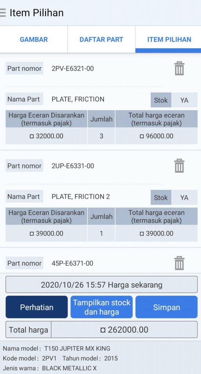Viewport: 201px width, 374px height.
Task: Remove part 45P-E6371-00 using trash icon
Action: click(179, 263)
